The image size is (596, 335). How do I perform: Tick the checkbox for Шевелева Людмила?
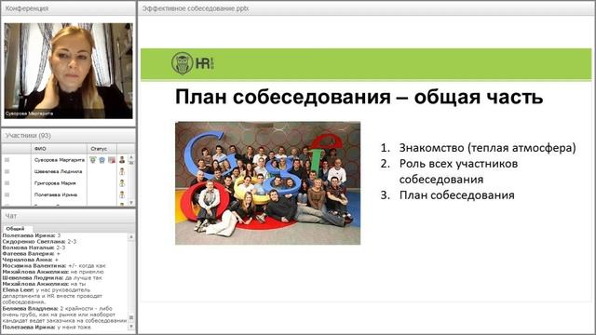(7, 171)
